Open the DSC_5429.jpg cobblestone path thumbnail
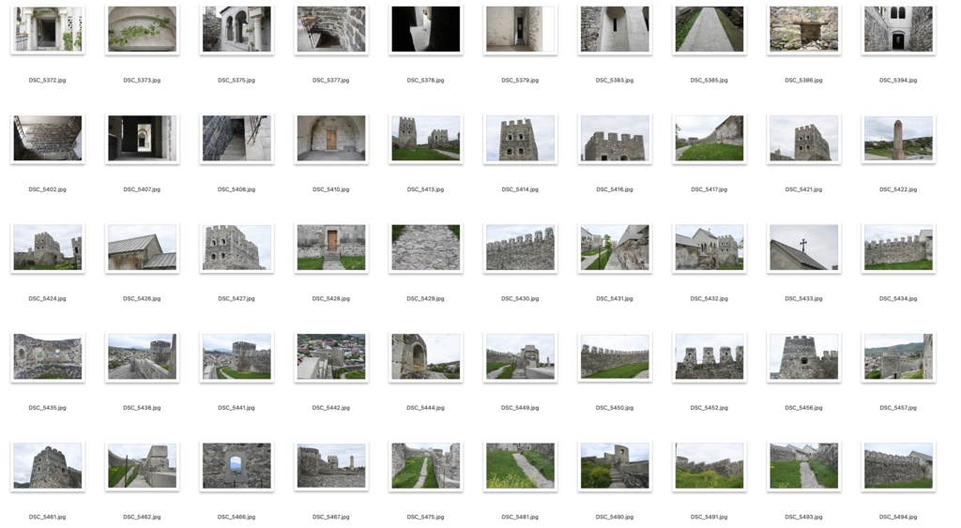Image resolution: width=961 pixels, height=528 pixels. pos(425,248)
